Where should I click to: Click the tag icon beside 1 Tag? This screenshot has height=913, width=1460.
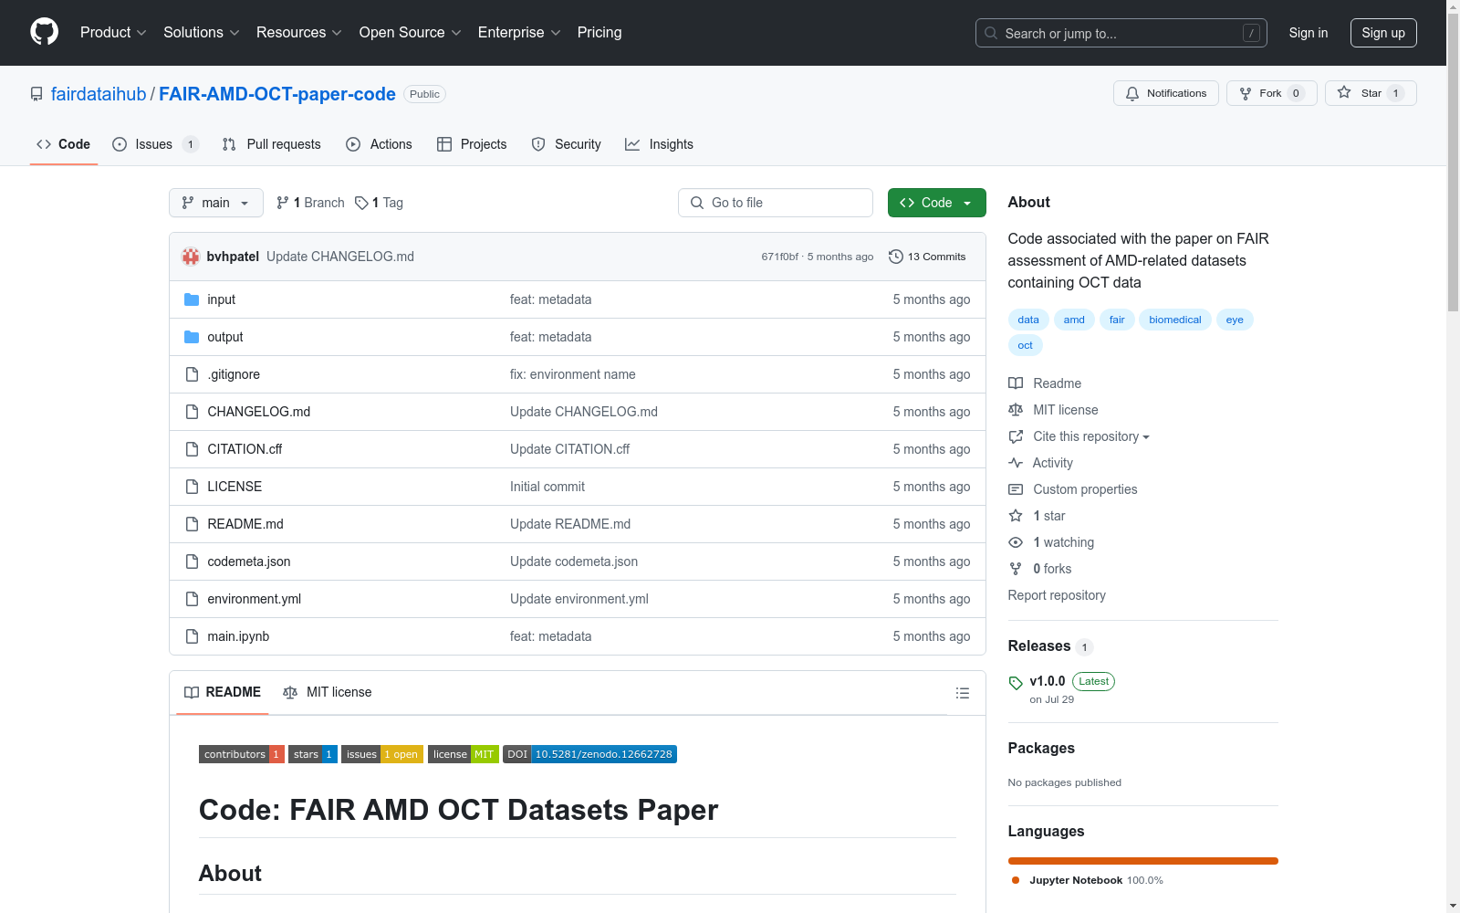coord(360,202)
